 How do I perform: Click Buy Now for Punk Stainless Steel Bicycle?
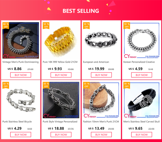21,135
